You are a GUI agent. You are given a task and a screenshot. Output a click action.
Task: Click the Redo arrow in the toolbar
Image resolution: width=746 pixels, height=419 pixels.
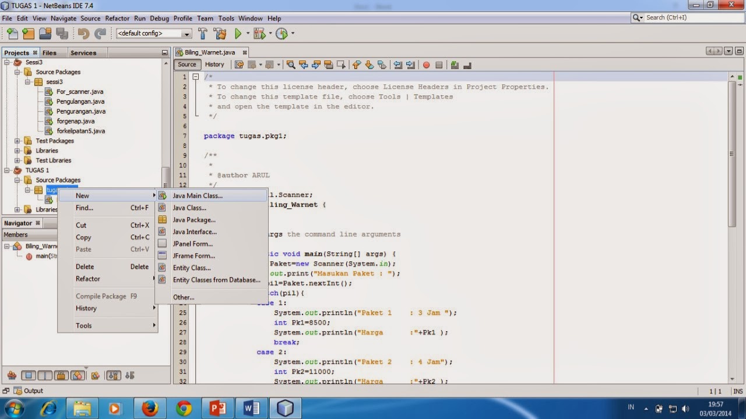pos(100,34)
